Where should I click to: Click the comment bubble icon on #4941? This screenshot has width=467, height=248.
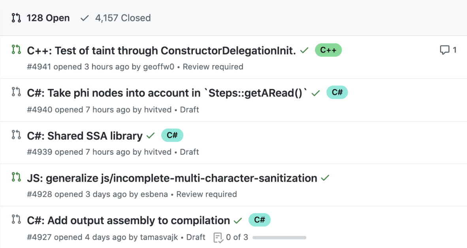coord(444,50)
